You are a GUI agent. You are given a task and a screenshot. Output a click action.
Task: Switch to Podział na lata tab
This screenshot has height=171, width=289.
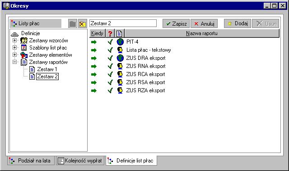coord(31,161)
